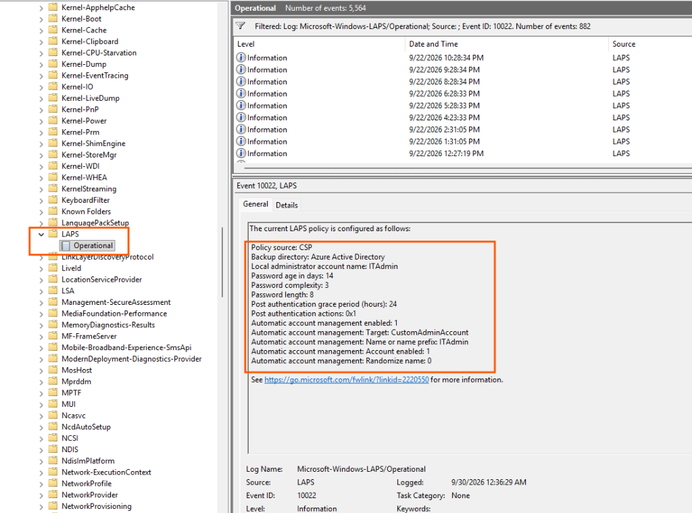Click the filter funnel icon in filtered bar
Image resolution: width=692 pixels, height=513 pixels.
[241, 26]
